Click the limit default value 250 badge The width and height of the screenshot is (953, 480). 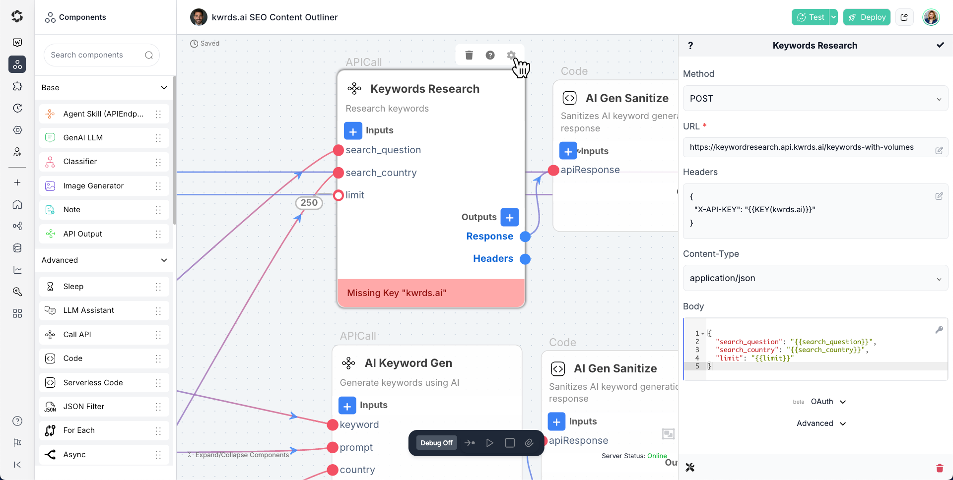tap(309, 203)
